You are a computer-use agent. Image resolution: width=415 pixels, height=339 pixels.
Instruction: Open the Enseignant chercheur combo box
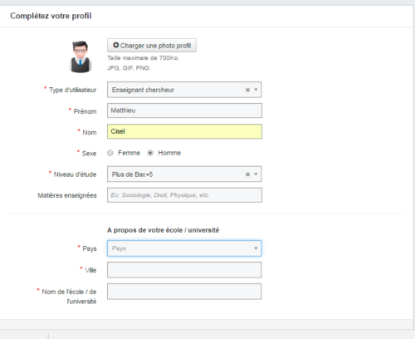point(184,90)
